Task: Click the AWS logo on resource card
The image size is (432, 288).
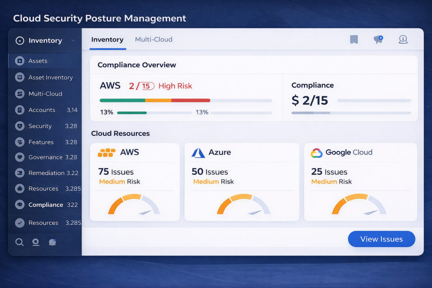Action: [106, 152]
